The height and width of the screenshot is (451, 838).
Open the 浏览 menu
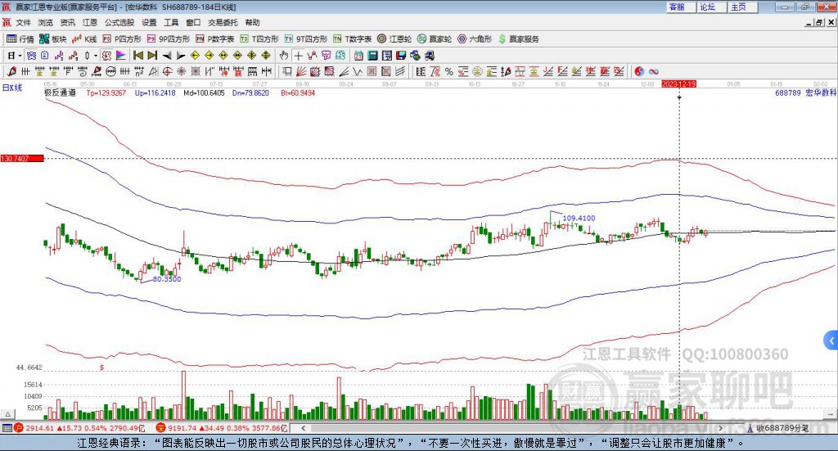46,22
